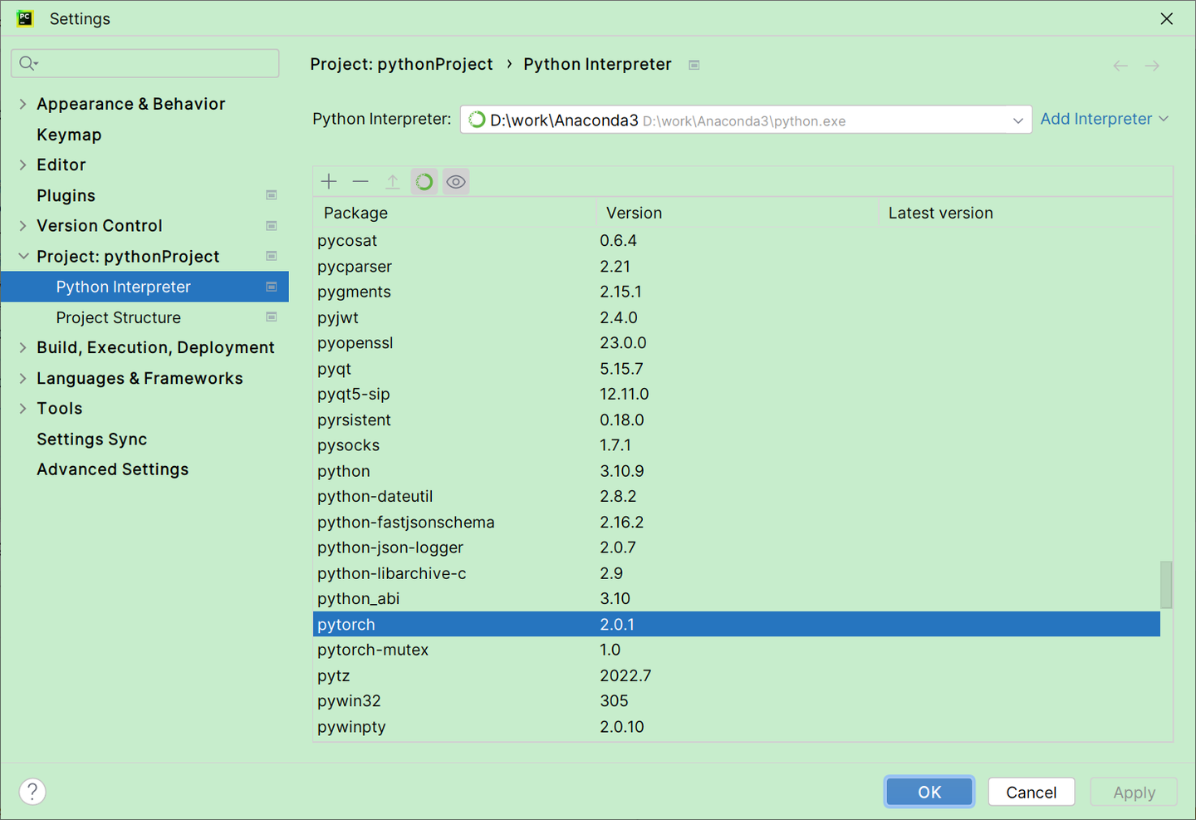The width and height of the screenshot is (1196, 820).
Task: Navigate back with the left arrow icon
Action: [x=1120, y=65]
